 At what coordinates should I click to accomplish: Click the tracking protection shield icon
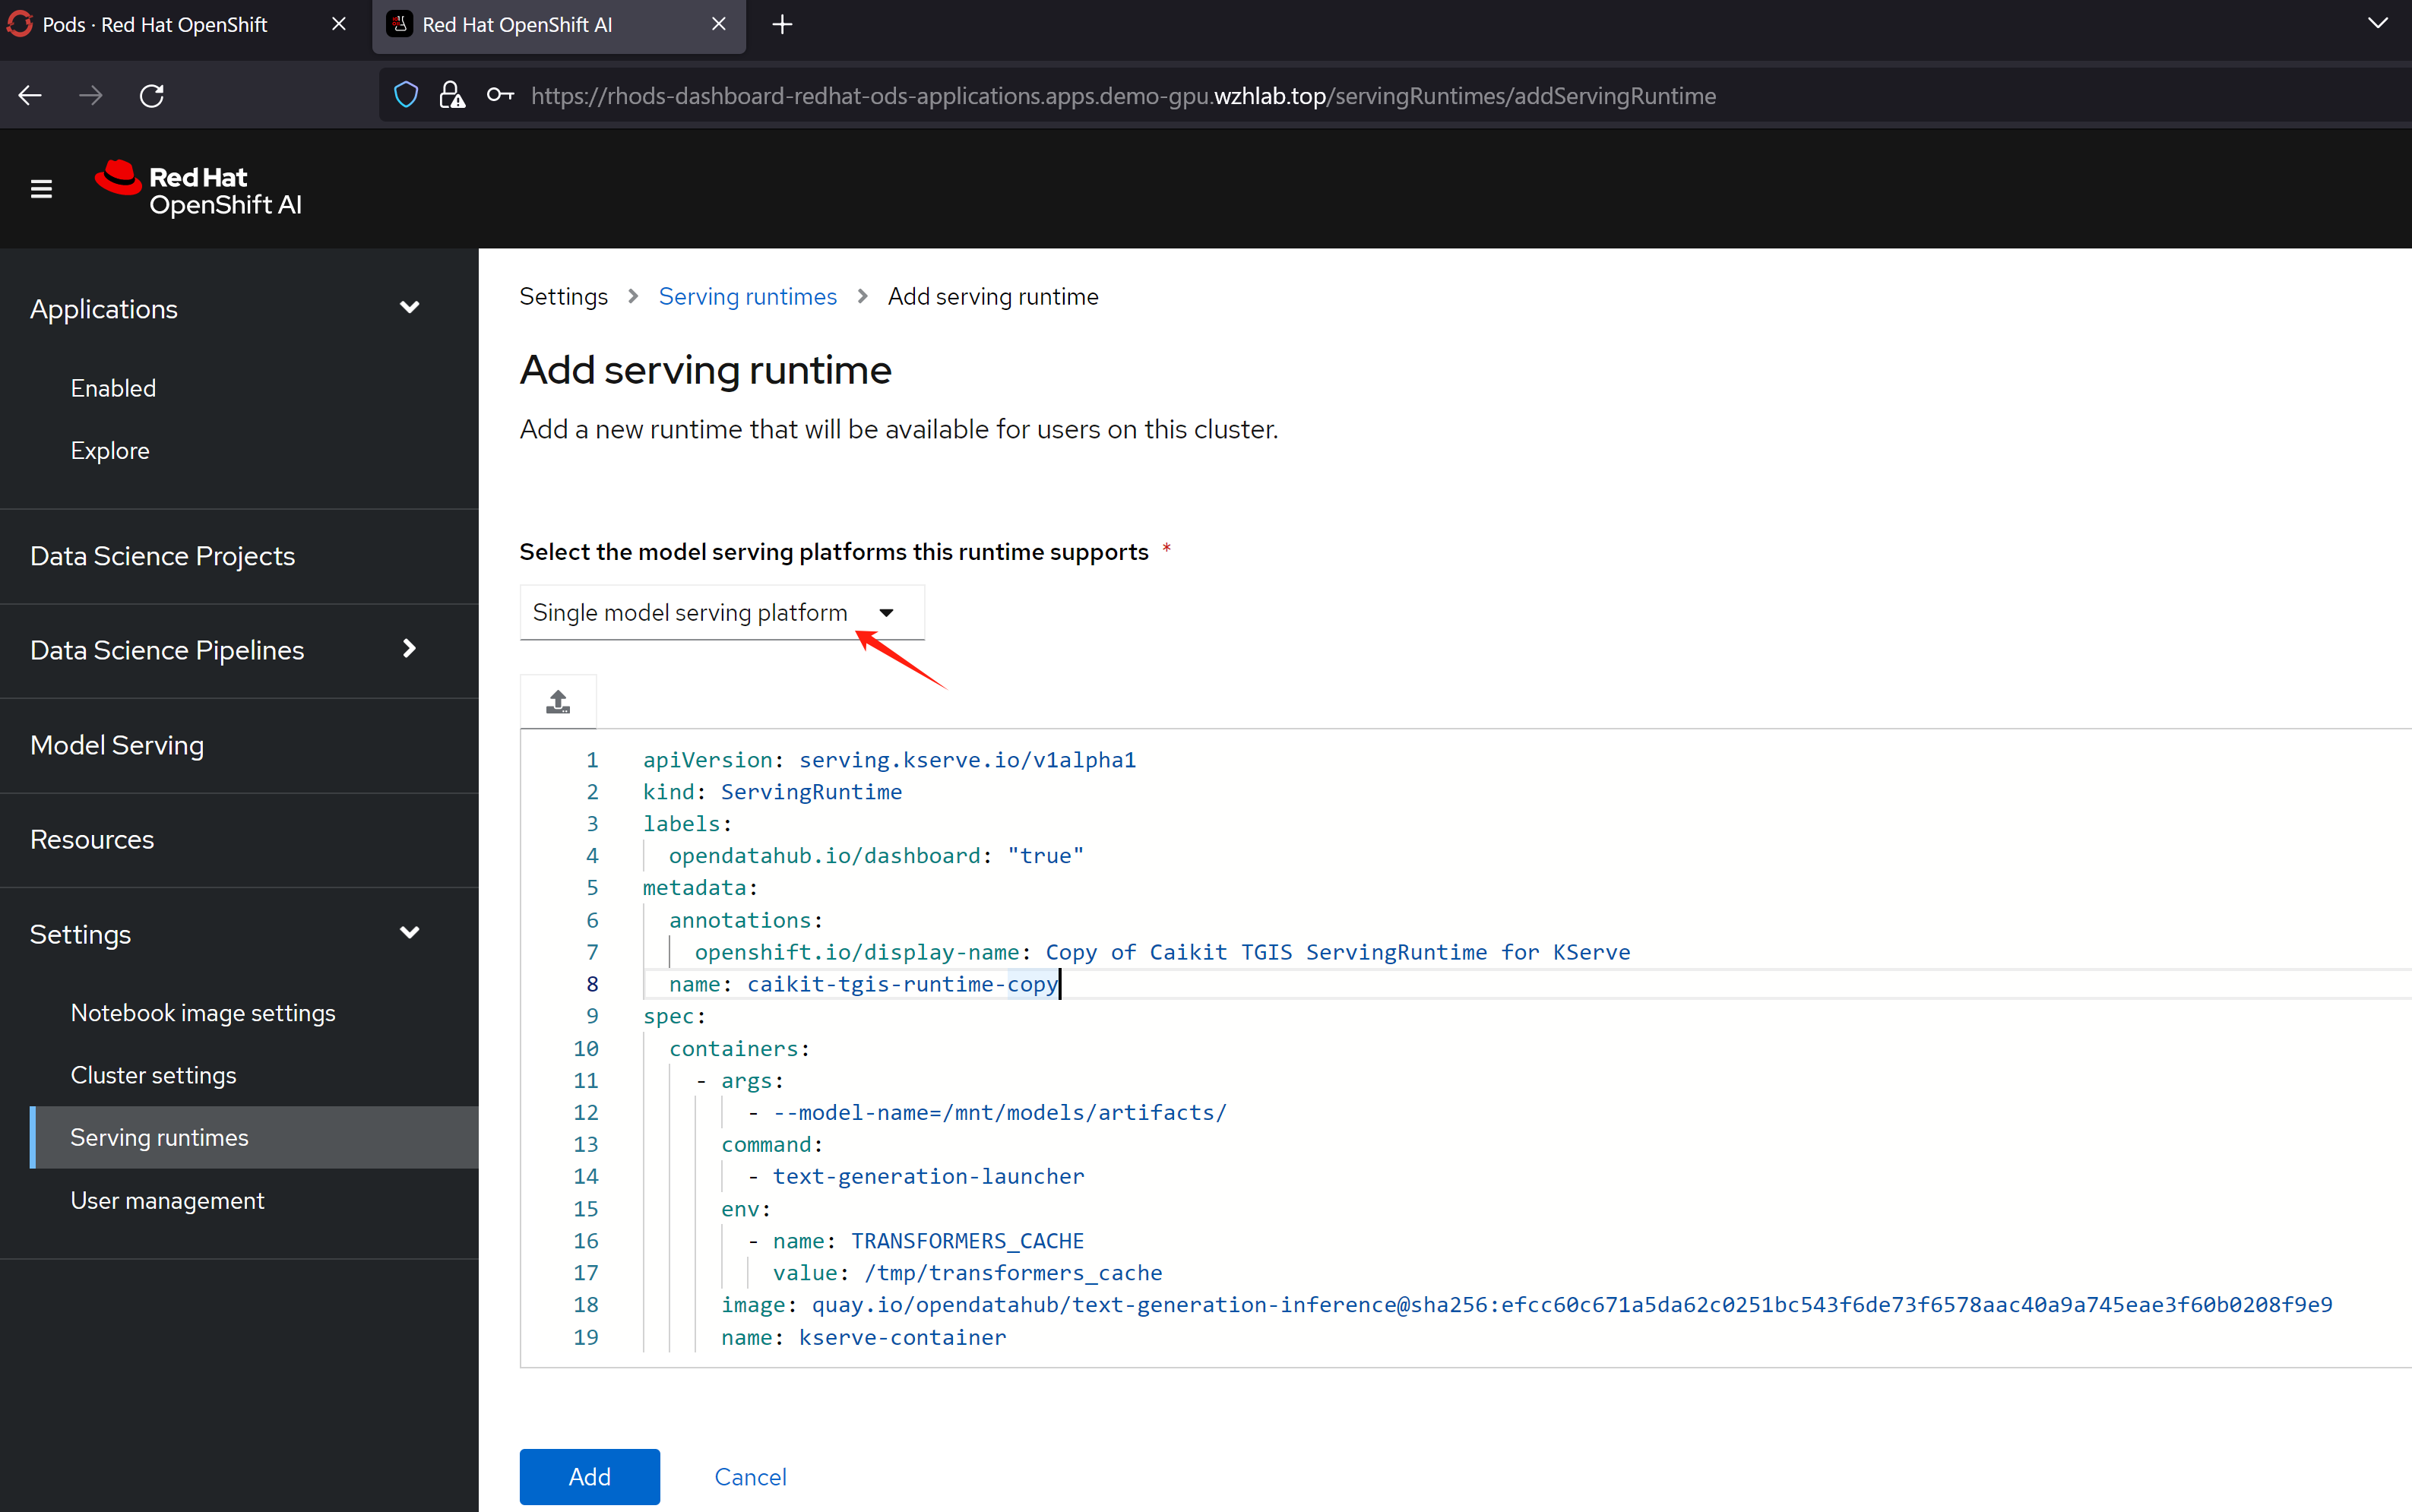tap(406, 96)
